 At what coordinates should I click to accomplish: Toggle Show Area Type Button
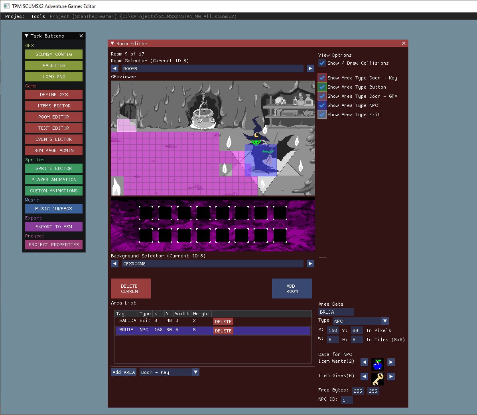322,87
